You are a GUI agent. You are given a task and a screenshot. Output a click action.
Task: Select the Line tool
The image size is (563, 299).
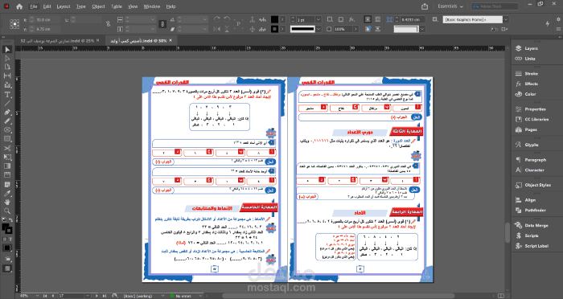click(7, 104)
